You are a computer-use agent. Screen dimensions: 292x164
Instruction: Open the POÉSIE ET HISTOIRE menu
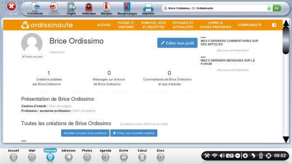click(x=126, y=25)
